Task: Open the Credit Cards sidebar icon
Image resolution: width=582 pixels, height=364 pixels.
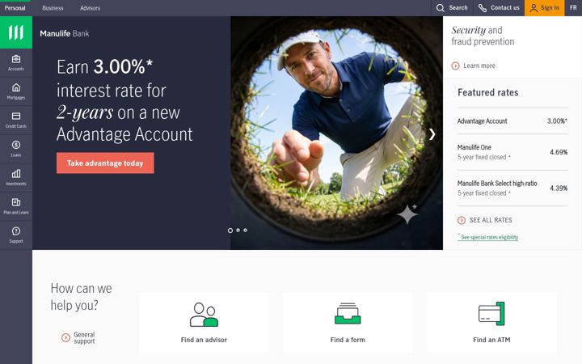Action: [16, 116]
